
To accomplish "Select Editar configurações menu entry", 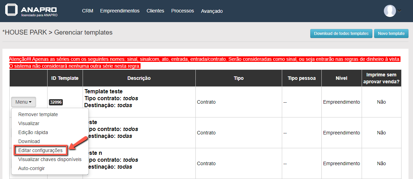I will coord(40,150).
